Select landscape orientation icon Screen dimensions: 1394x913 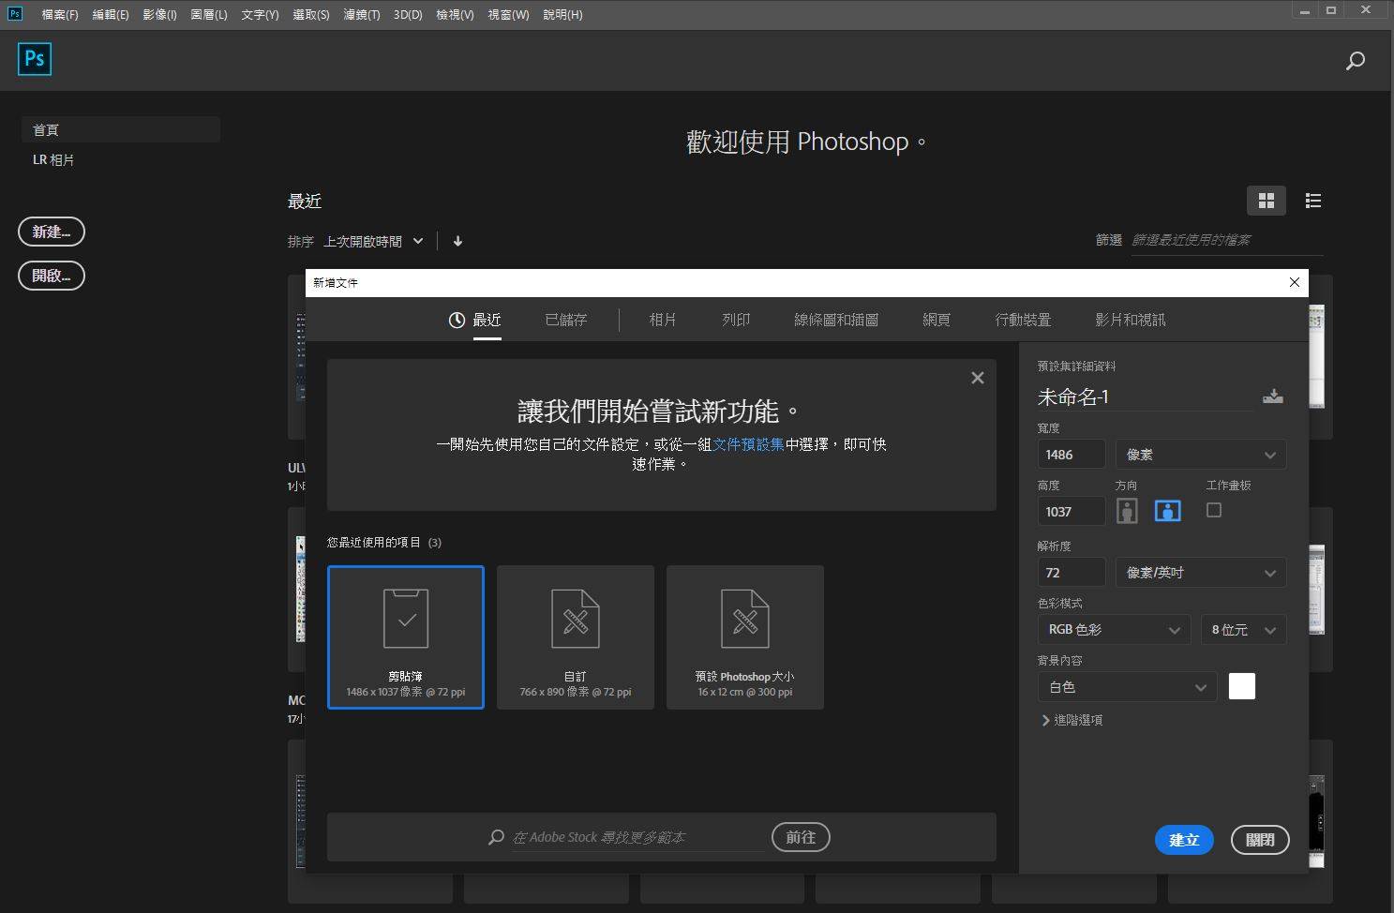[x=1167, y=511]
